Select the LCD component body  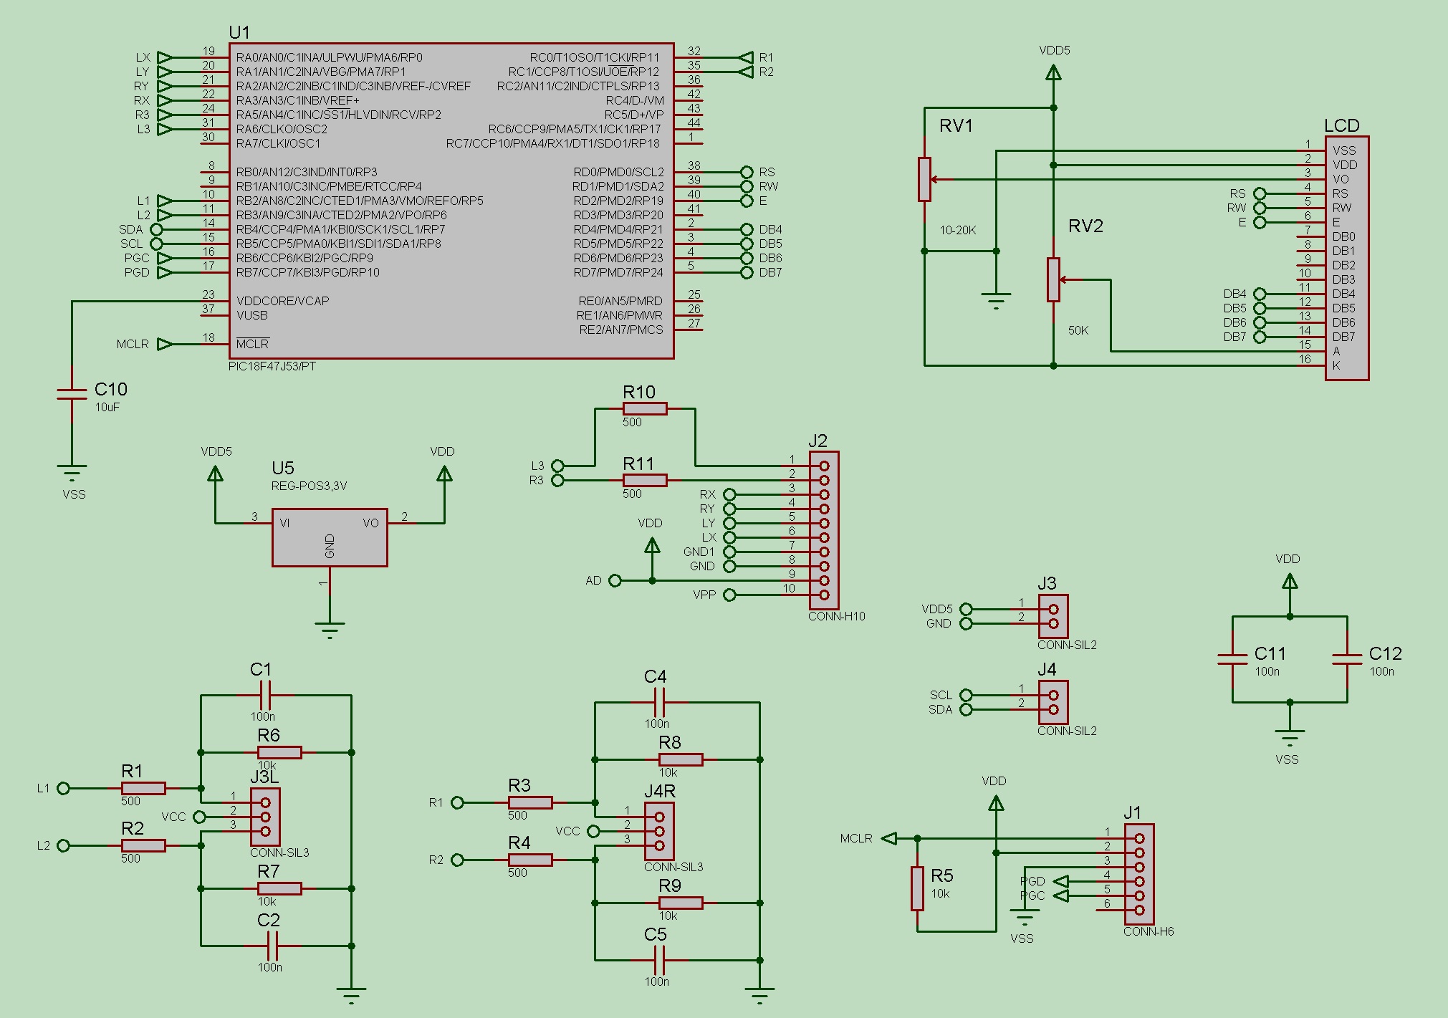[x=1347, y=258]
